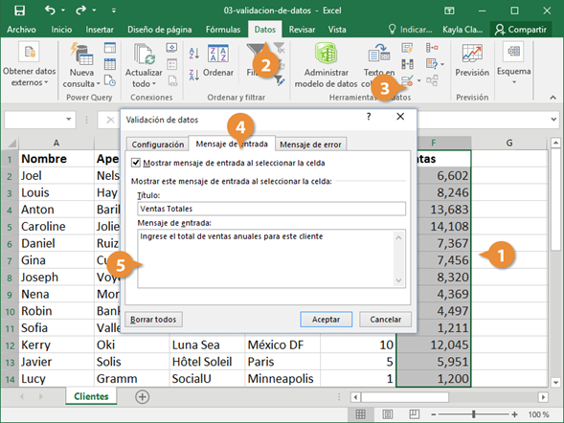Click the zoom slider handle
Screen dimensions: 564x423
(474, 414)
